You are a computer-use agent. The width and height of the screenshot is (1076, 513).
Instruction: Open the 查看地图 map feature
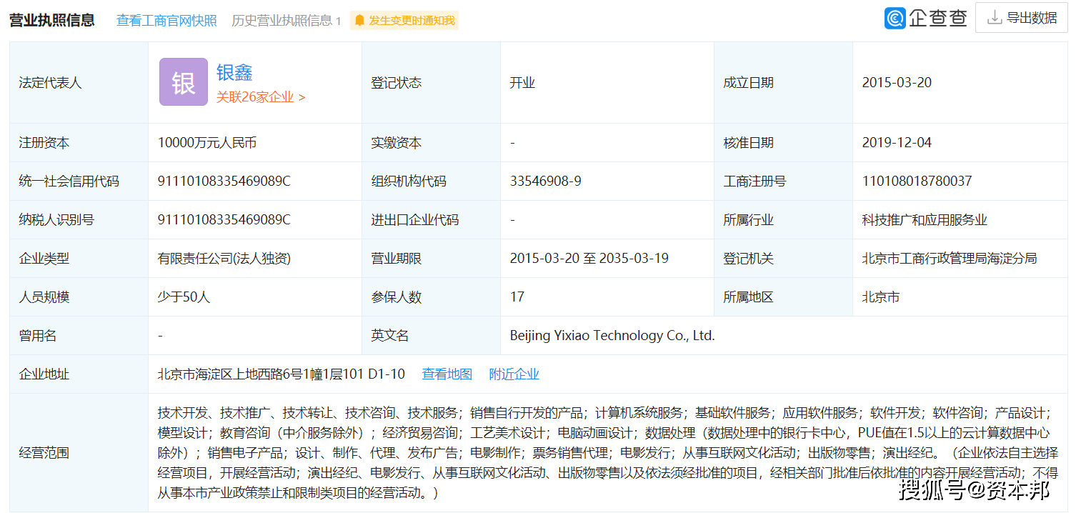click(447, 373)
